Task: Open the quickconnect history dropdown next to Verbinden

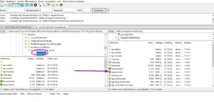Action: click(x=108, y=10)
